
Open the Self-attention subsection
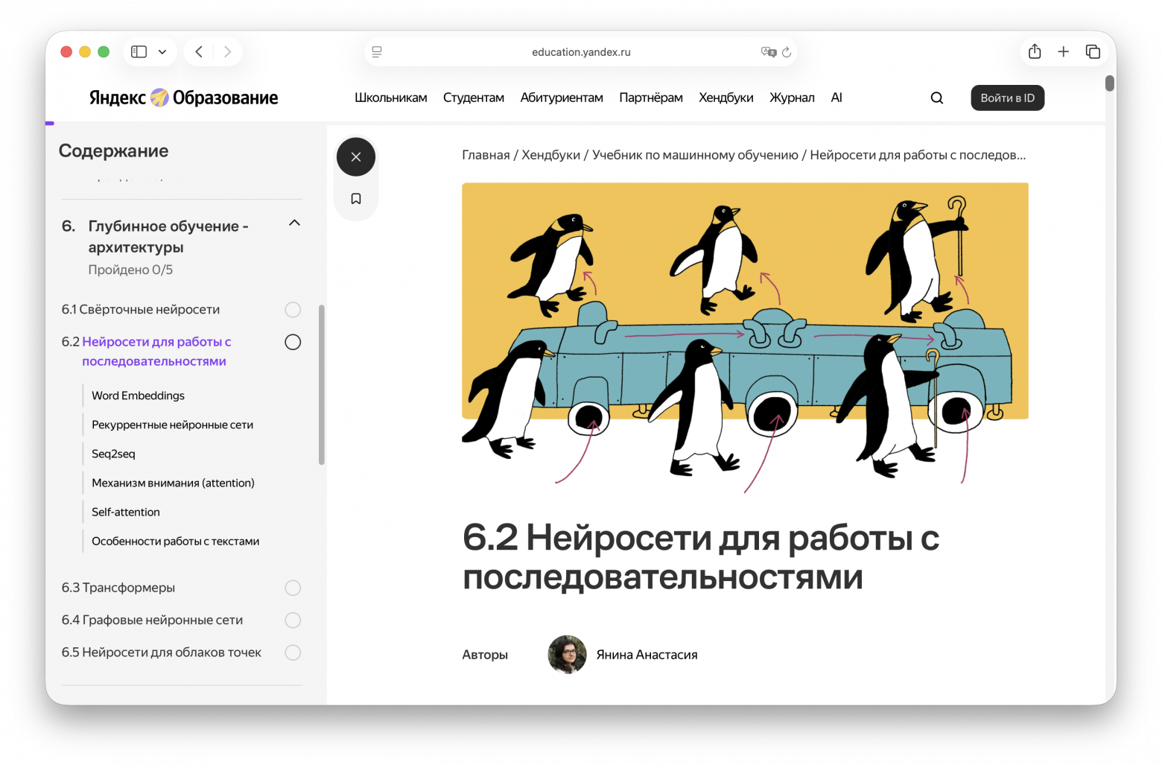125,512
